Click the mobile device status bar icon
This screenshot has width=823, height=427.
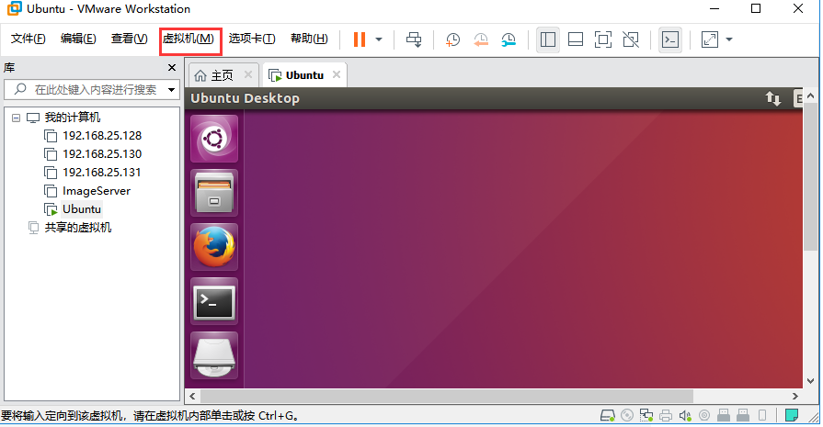(x=762, y=416)
